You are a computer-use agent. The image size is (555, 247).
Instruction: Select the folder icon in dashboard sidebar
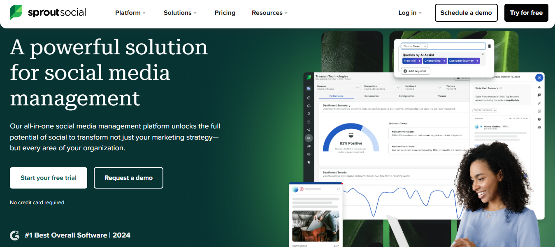309,88
